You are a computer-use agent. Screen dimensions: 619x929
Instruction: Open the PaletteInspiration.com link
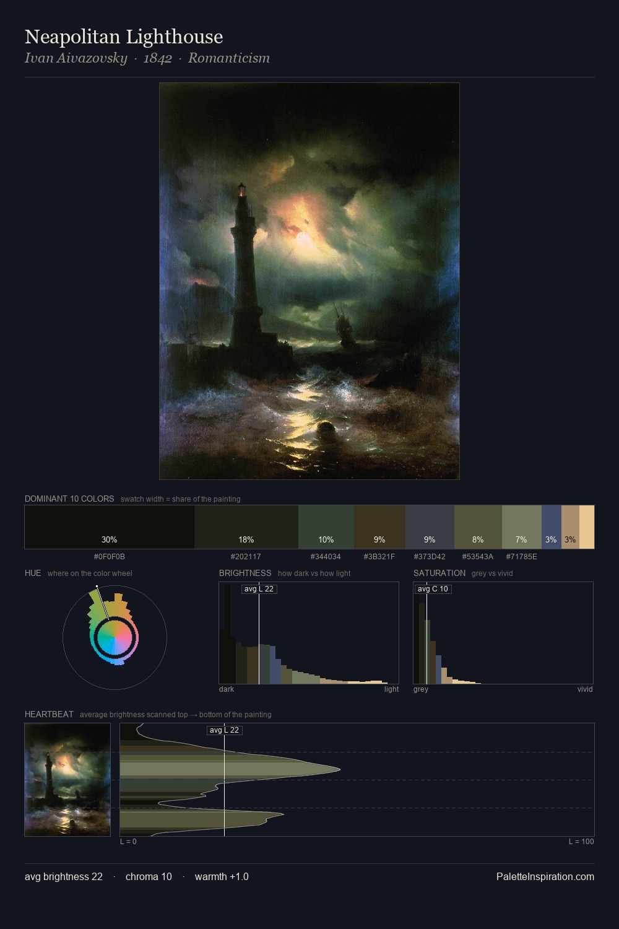545,877
